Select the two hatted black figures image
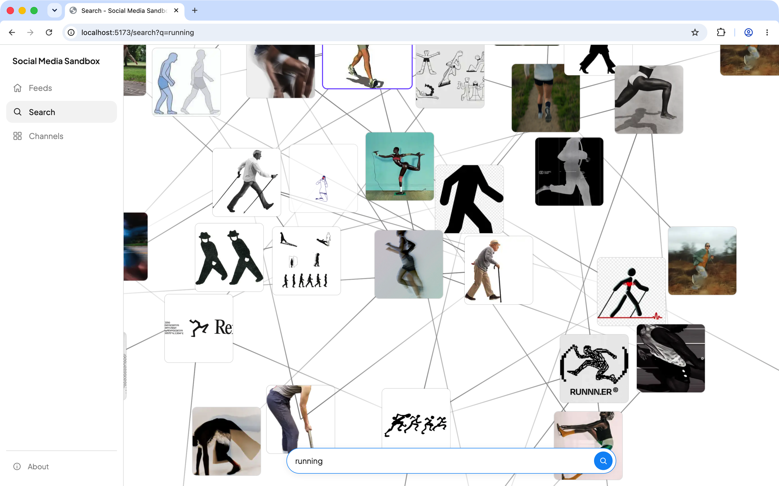This screenshot has height=486, width=779. [229, 257]
